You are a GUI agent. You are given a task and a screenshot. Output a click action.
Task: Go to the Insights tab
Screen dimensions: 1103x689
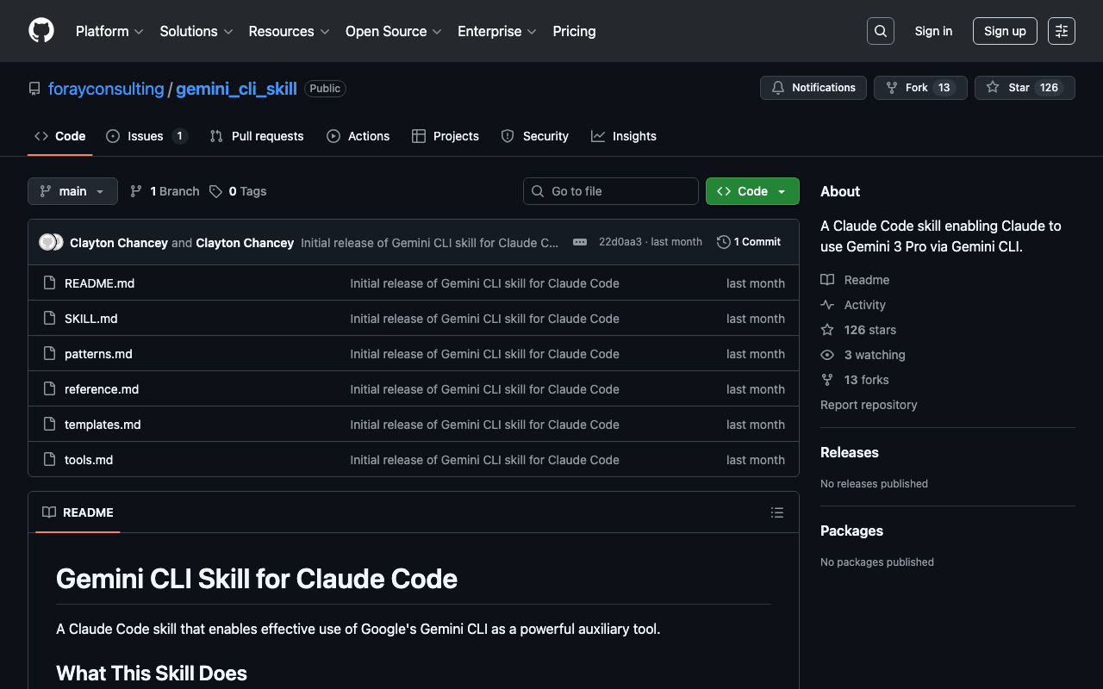624,136
